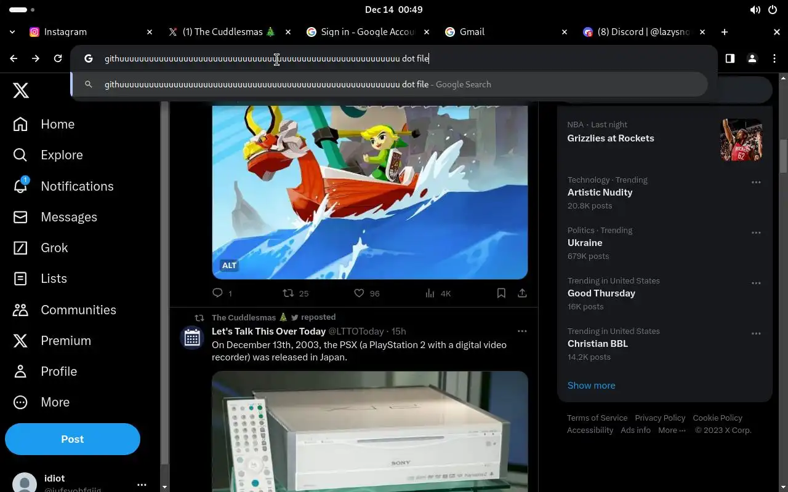The image size is (788, 492).
Task: Open options for Artistic Nudity trend
Action: click(756, 183)
